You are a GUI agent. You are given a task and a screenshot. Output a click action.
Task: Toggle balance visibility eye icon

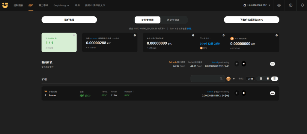(279, 5)
